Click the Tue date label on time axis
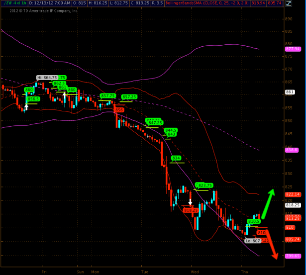This screenshot has width=306, height=275. (145, 272)
